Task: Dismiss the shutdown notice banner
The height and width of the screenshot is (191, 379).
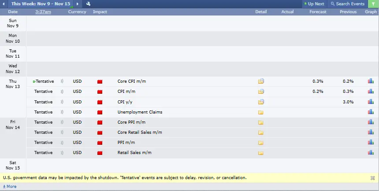Action: pos(372,178)
